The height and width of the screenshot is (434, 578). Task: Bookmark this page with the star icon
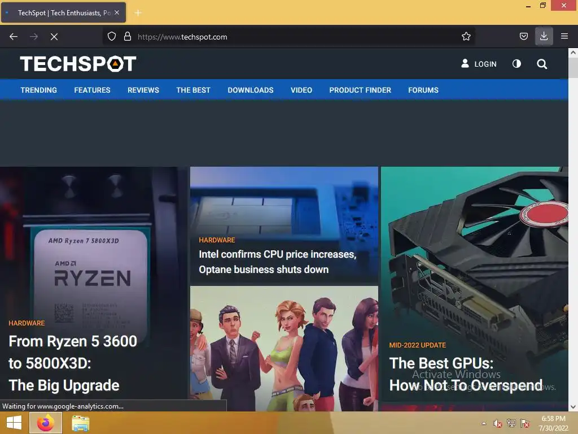pyautogui.click(x=466, y=37)
